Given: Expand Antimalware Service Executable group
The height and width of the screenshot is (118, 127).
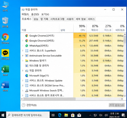Looking at the screenshot, I should (23, 56).
